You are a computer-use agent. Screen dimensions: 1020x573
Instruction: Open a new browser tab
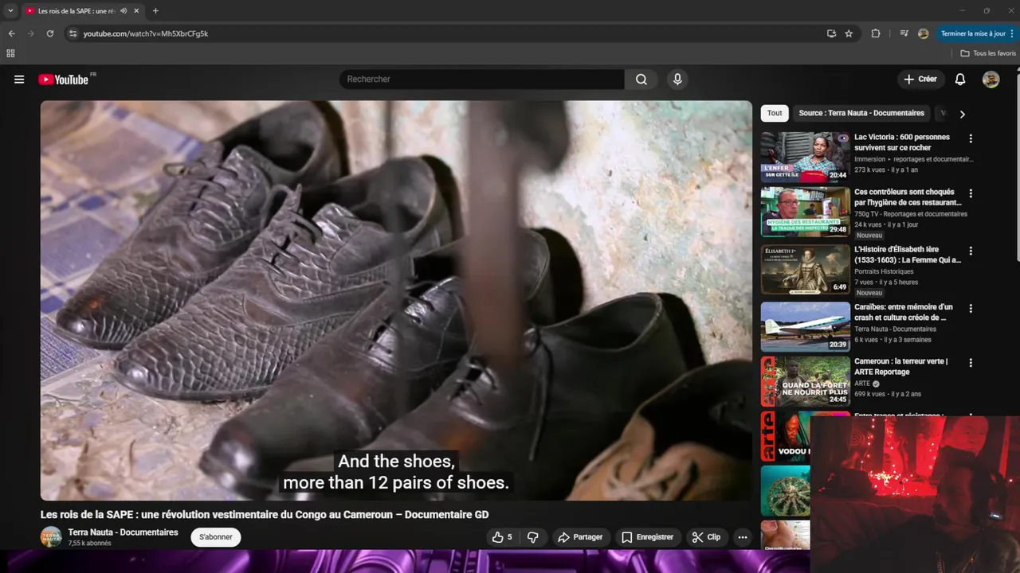point(155,11)
